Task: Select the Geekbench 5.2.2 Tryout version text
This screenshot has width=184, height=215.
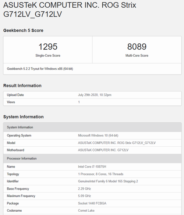Action: pyautogui.click(x=40, y=69)
